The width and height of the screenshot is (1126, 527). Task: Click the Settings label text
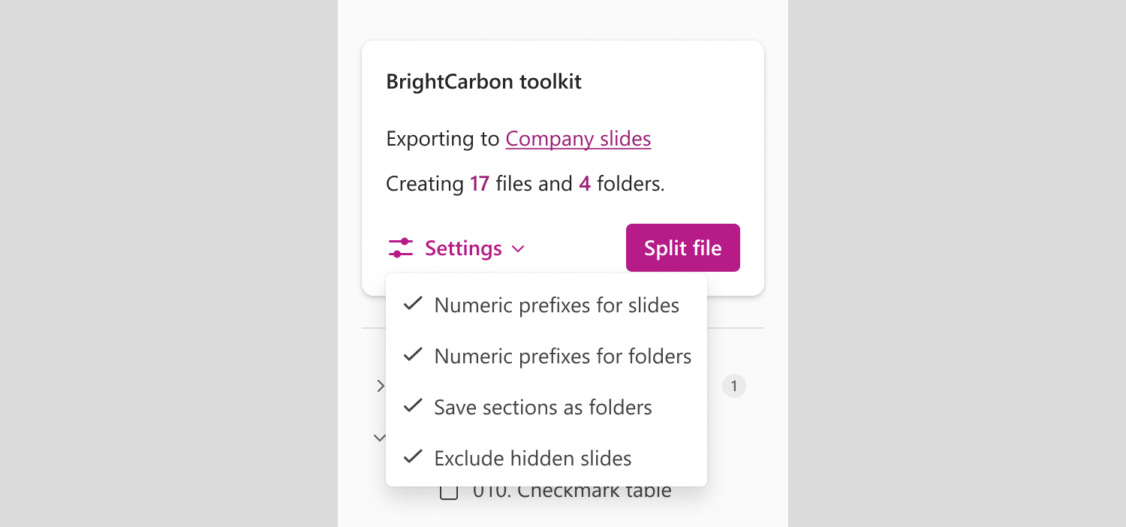[x=463, y=248]
